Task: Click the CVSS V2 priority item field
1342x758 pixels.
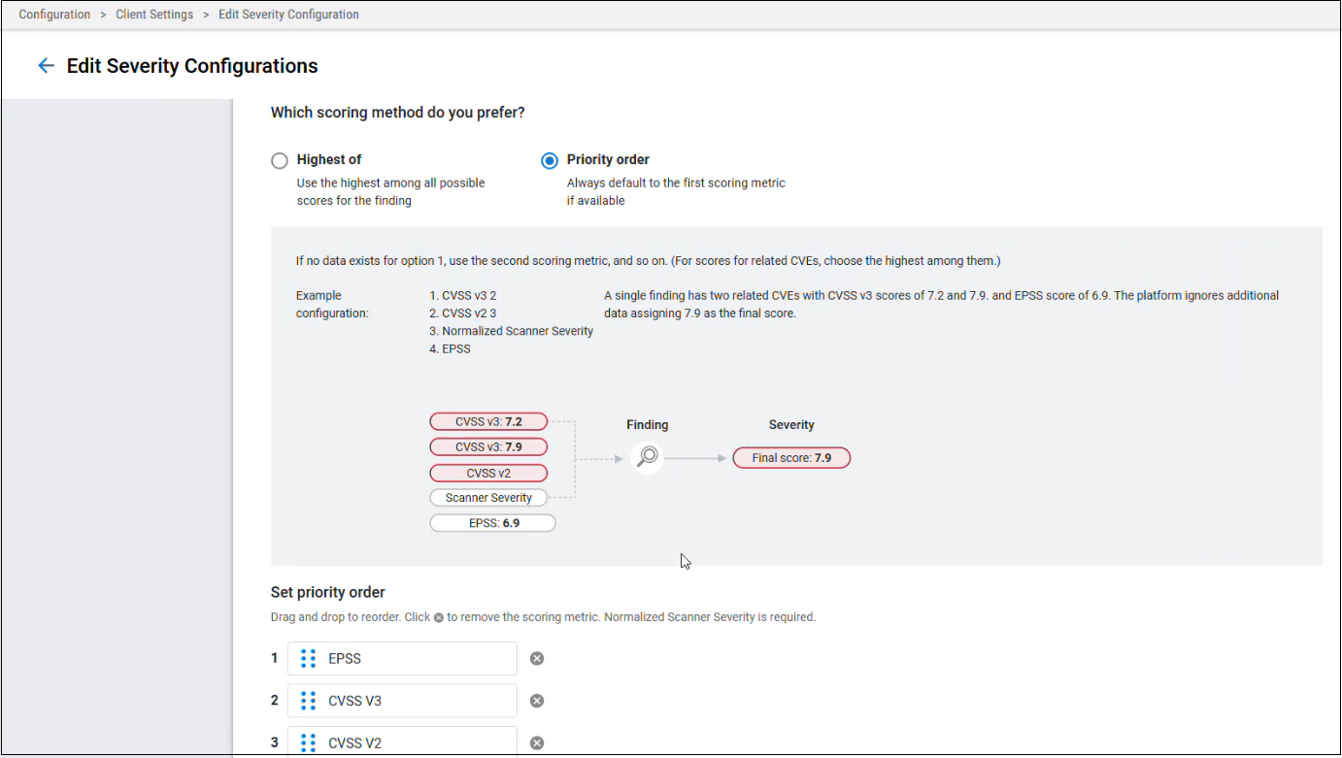Action: click(x=418, y=742)
